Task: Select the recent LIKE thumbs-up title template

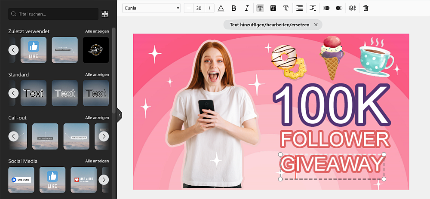Action: click(34, 50)
